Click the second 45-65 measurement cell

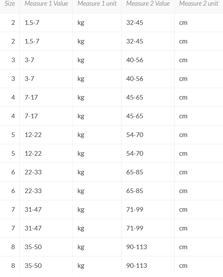[x=135, y=116]
